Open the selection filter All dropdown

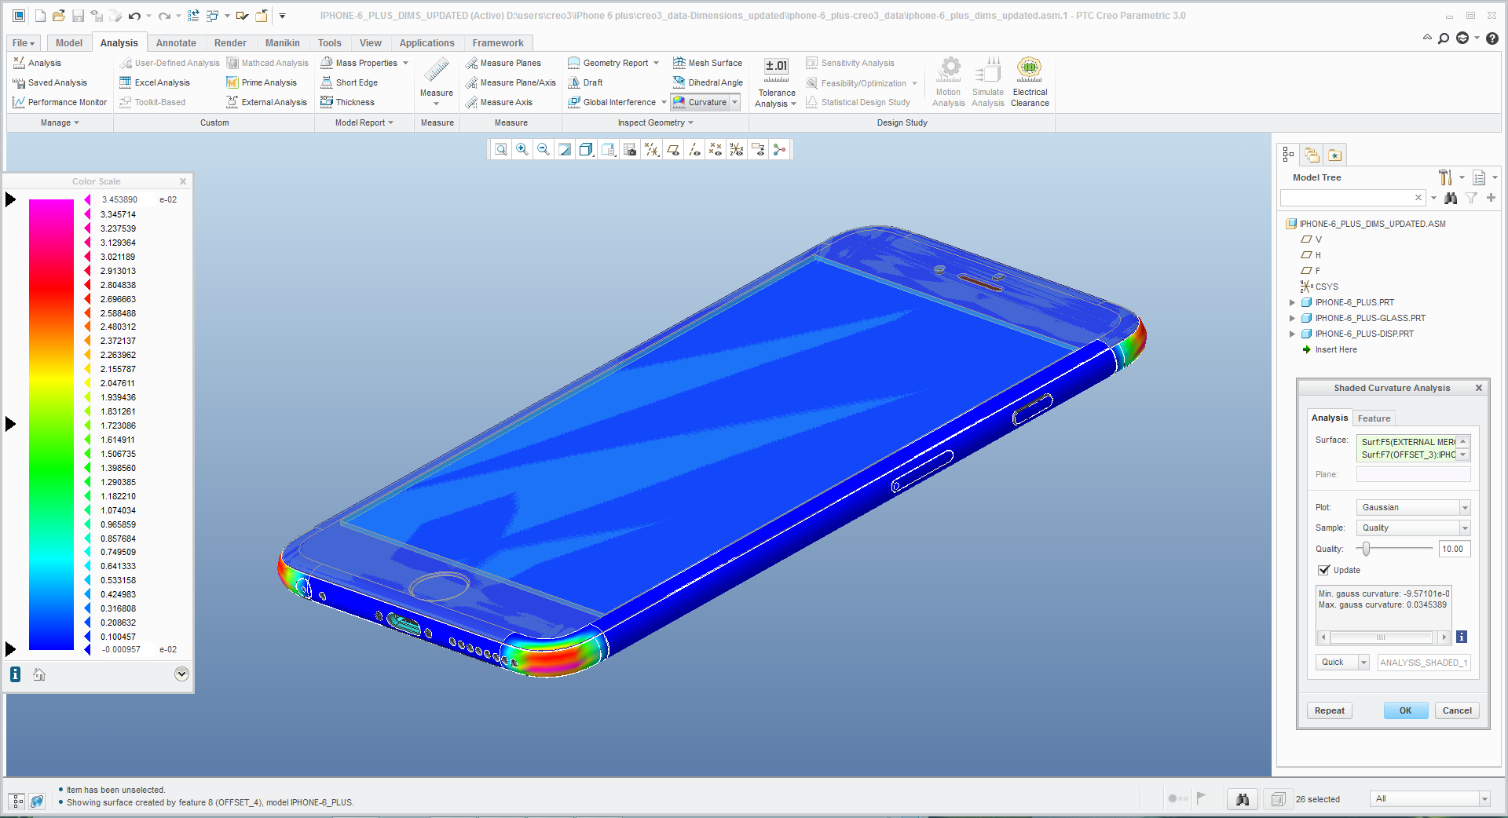[x=1484, y=799]
